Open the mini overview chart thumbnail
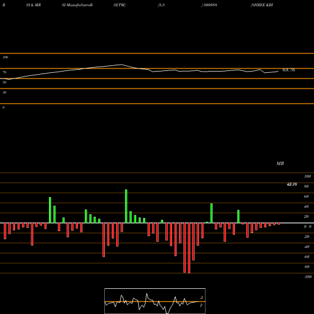The width and height of the screenshot is (314, 314). click(155, 301)
